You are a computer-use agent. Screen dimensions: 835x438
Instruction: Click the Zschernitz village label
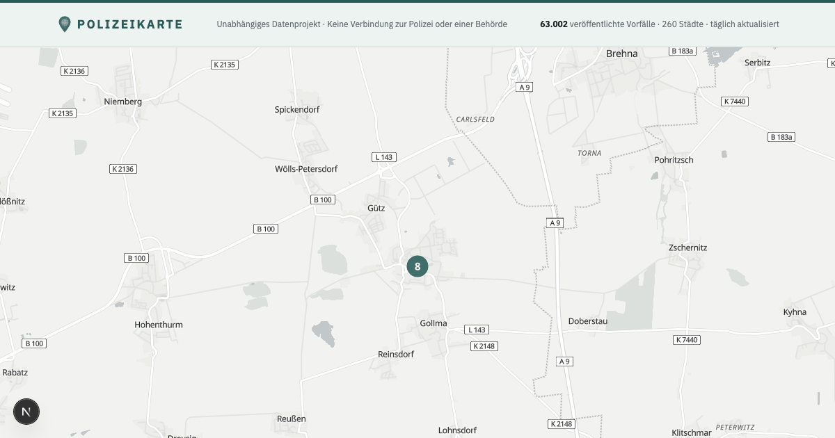click(687, 248)
